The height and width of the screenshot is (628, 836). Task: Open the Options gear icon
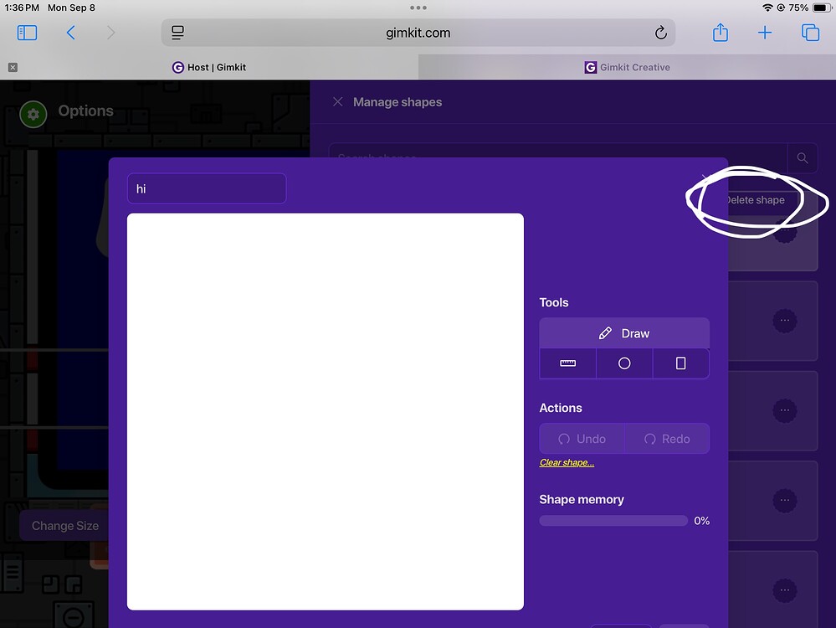coord(32,114)
